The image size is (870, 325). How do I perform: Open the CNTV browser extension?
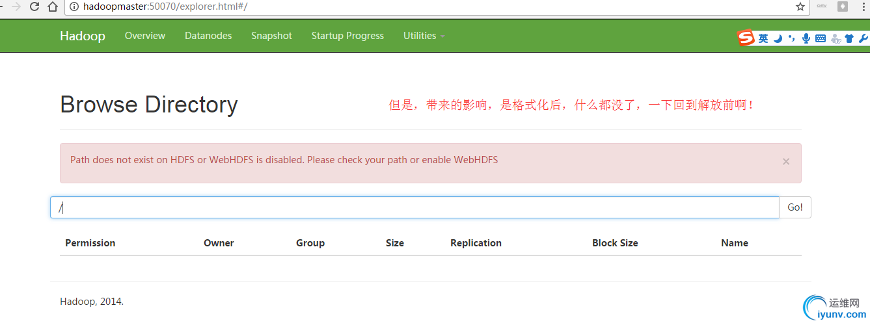pos(821,6)
